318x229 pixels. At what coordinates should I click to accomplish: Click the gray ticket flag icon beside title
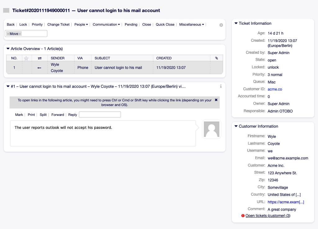tap(6, 11)
